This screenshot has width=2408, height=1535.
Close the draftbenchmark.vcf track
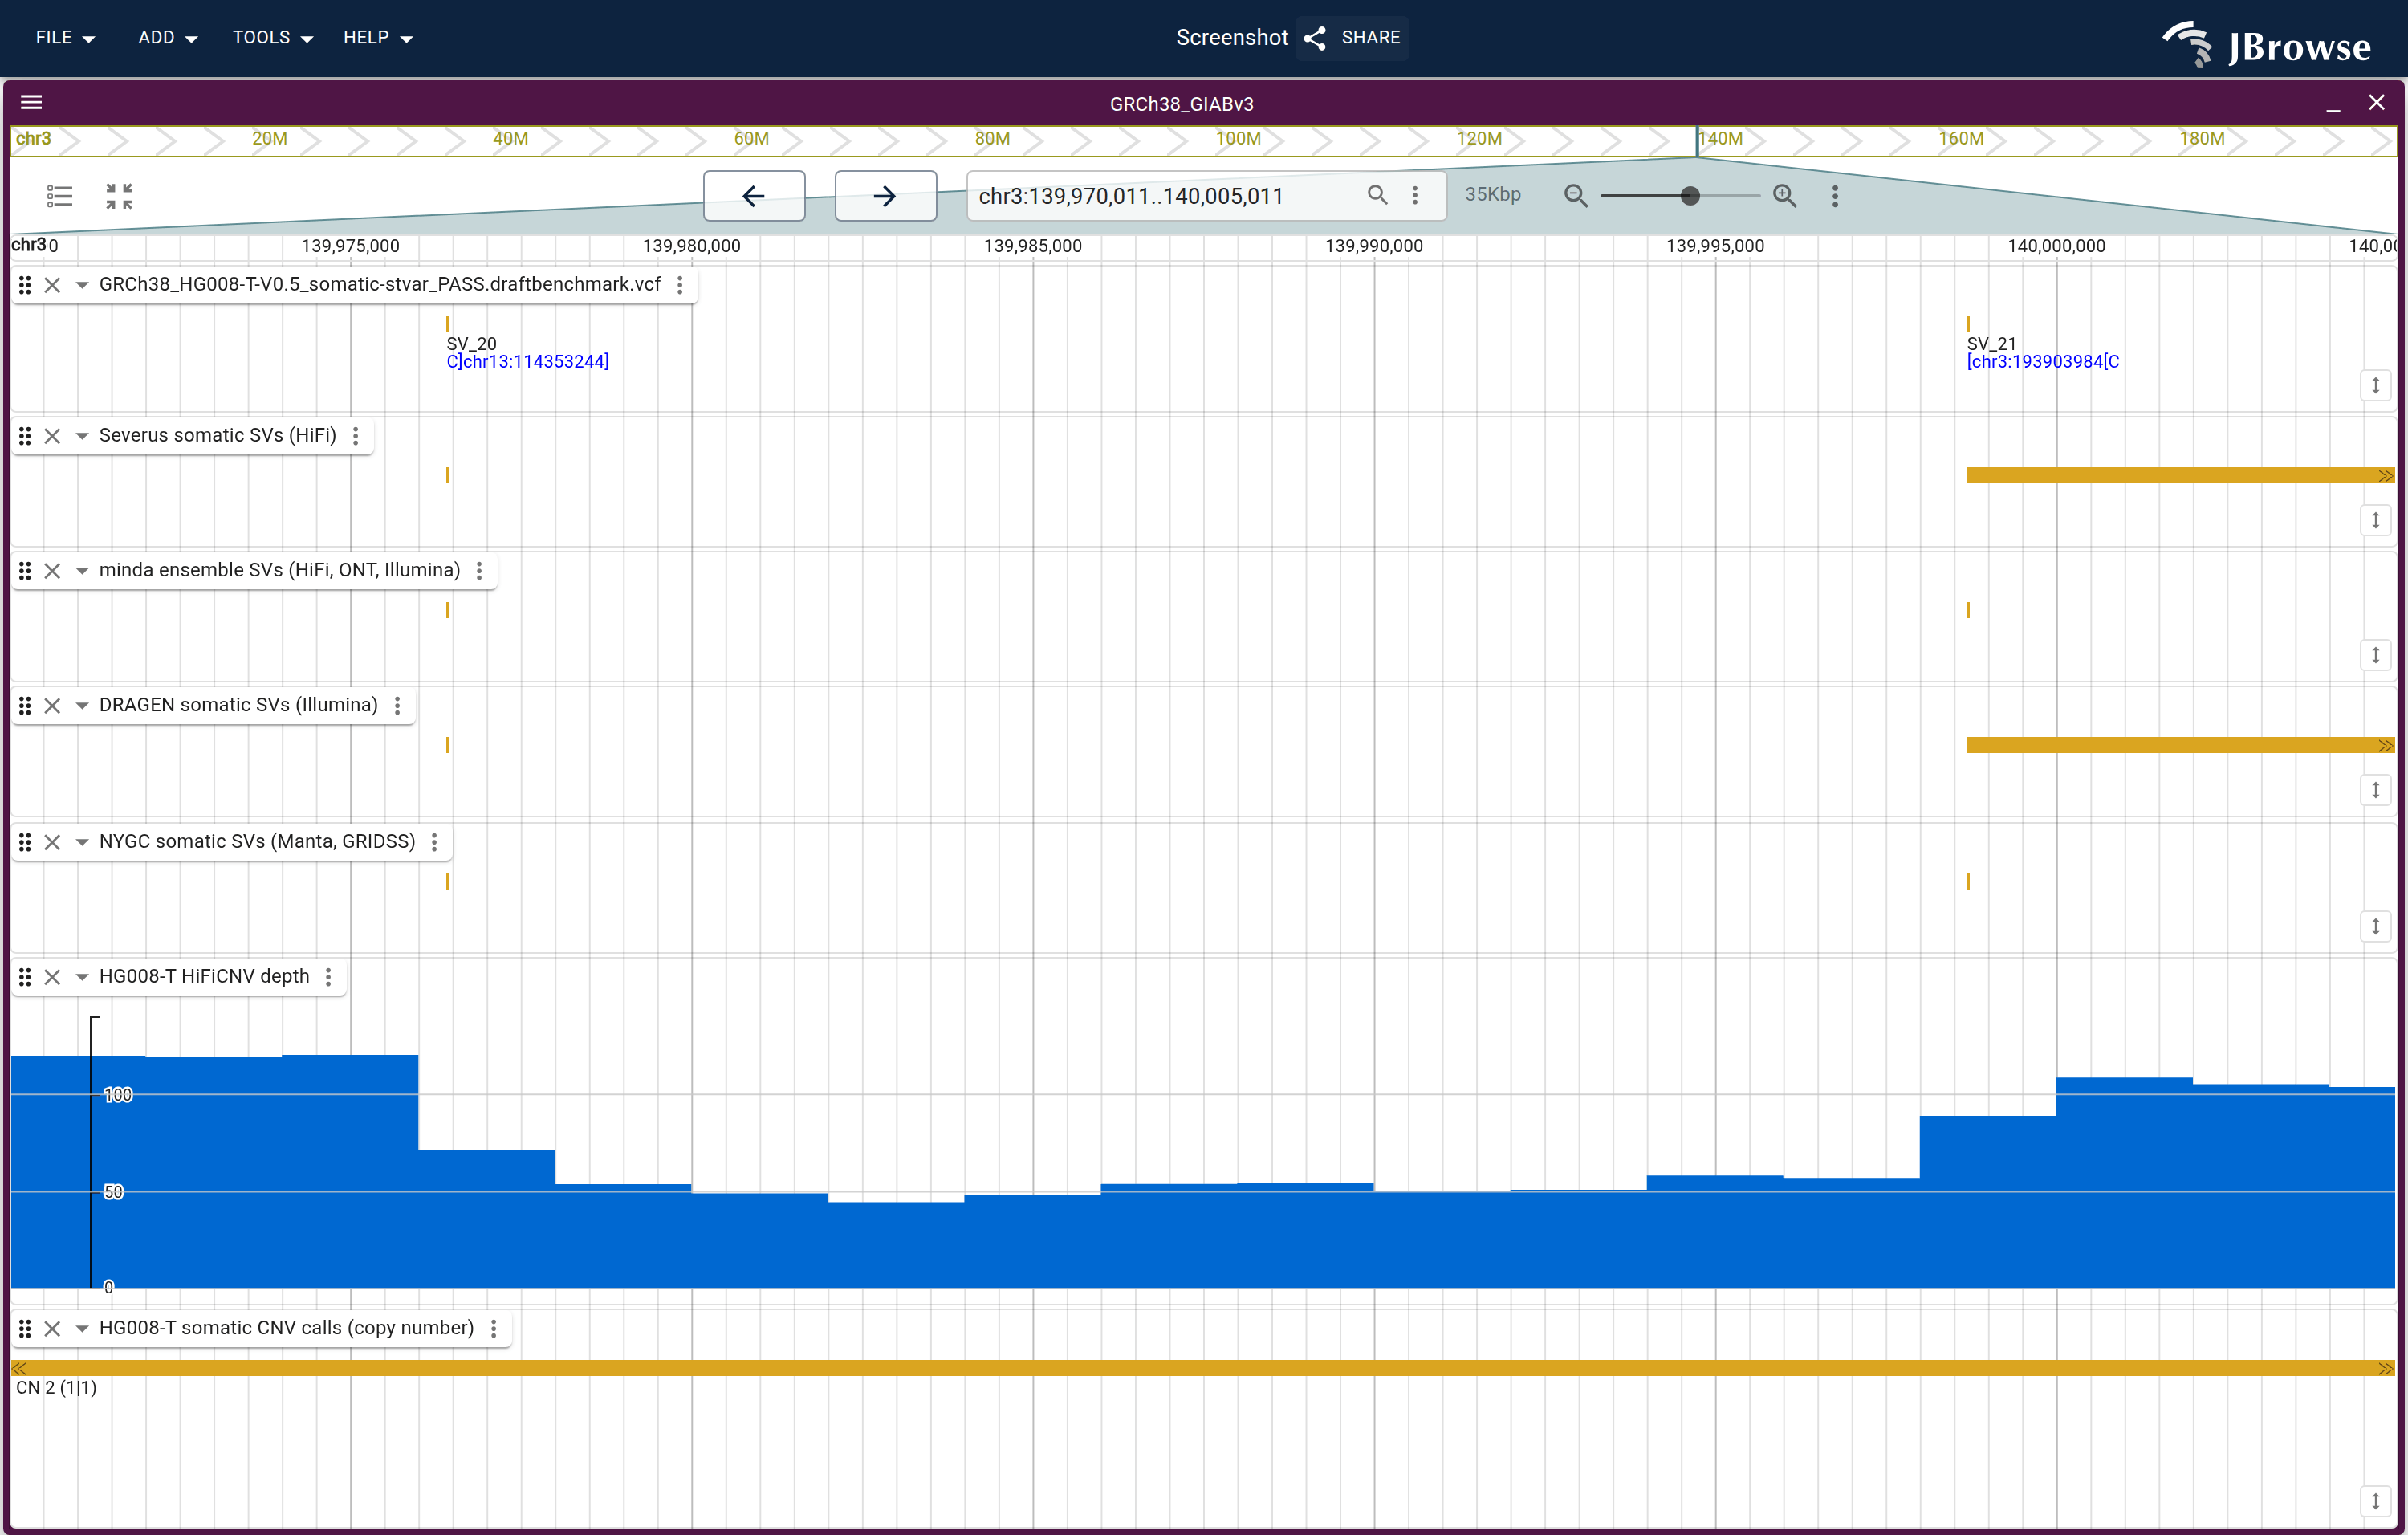pyautogui.click(x=52, y=285)
